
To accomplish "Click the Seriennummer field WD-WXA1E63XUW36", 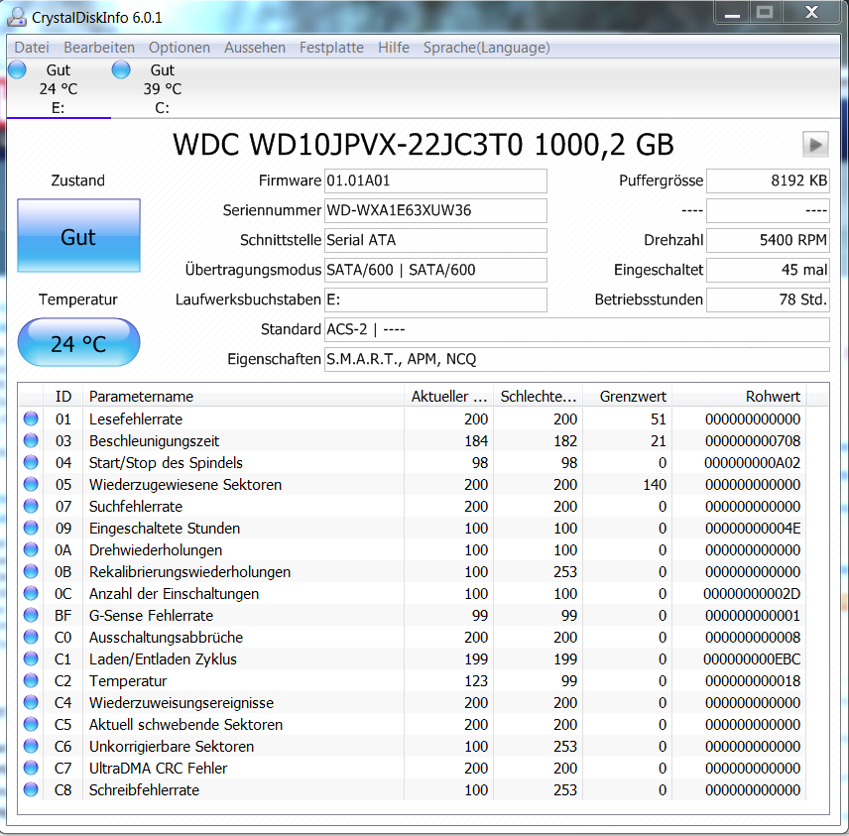I will pyautogui.click(x=435, y=210).
